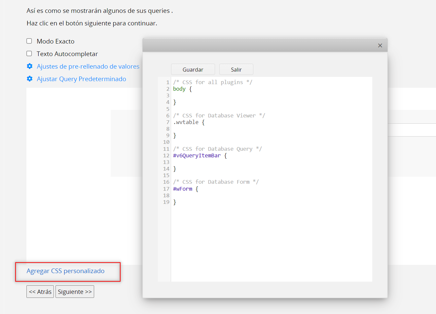Screen dimensions: 436x314
Task: Click the #v6QueryItemBar selector line
Action: (200, 156)
